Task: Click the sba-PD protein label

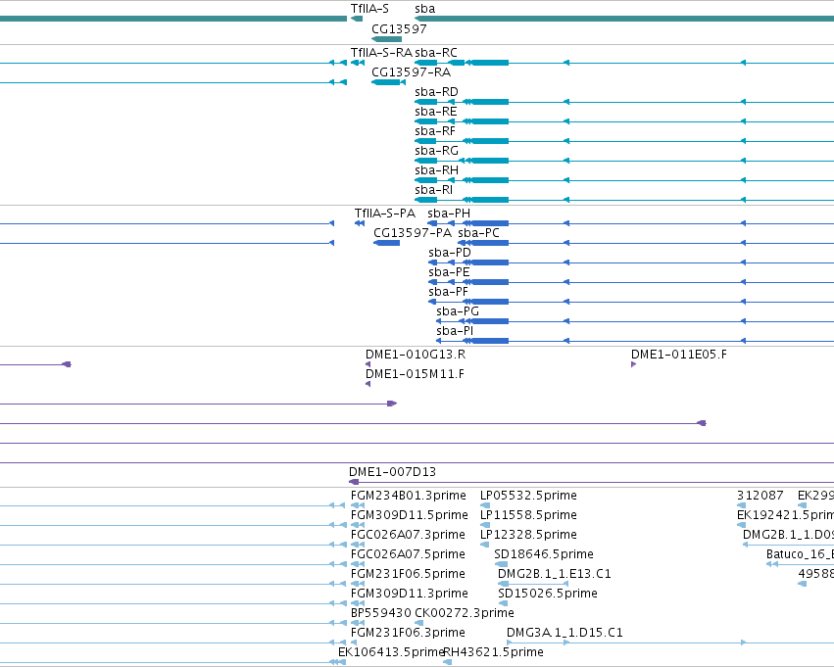Action: coord(450,253)
